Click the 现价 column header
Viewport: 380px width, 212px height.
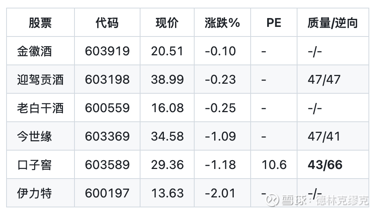tap(167, 23)
